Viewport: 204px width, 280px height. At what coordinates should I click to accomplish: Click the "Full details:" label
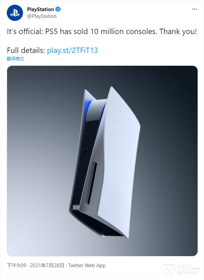[26, 50]
